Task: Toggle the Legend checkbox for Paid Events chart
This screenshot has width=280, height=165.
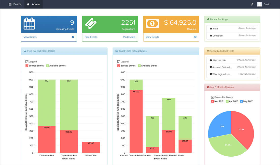Action: point(118,61)
